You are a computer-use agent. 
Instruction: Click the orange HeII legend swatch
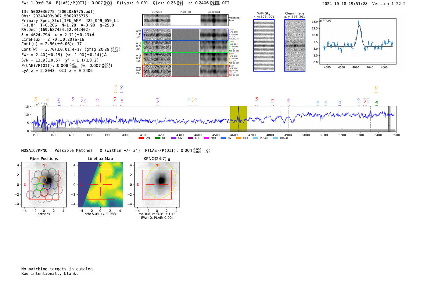[x=239, y=138]
